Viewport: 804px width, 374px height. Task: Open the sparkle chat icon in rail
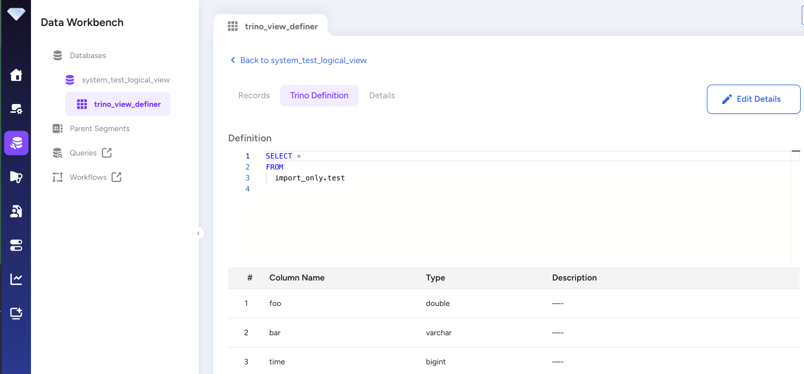click(16, 314)
